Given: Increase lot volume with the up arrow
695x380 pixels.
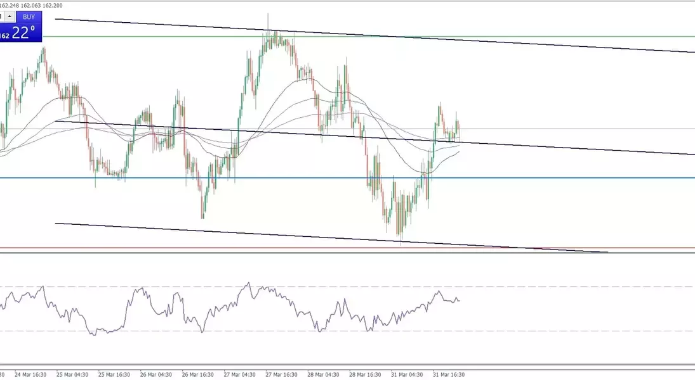Looking at the screenshot, I should [11, 16].
